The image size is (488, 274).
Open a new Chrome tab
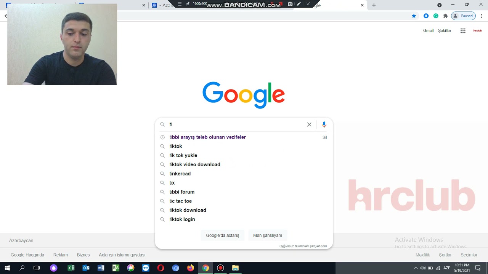click(x=374, y=5)
